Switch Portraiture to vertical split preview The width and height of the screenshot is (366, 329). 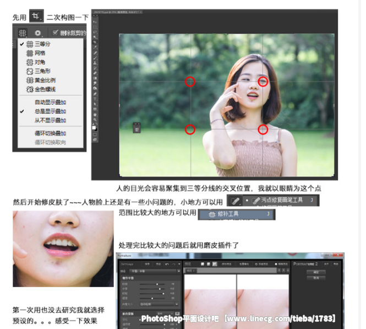tap(215, 264)
